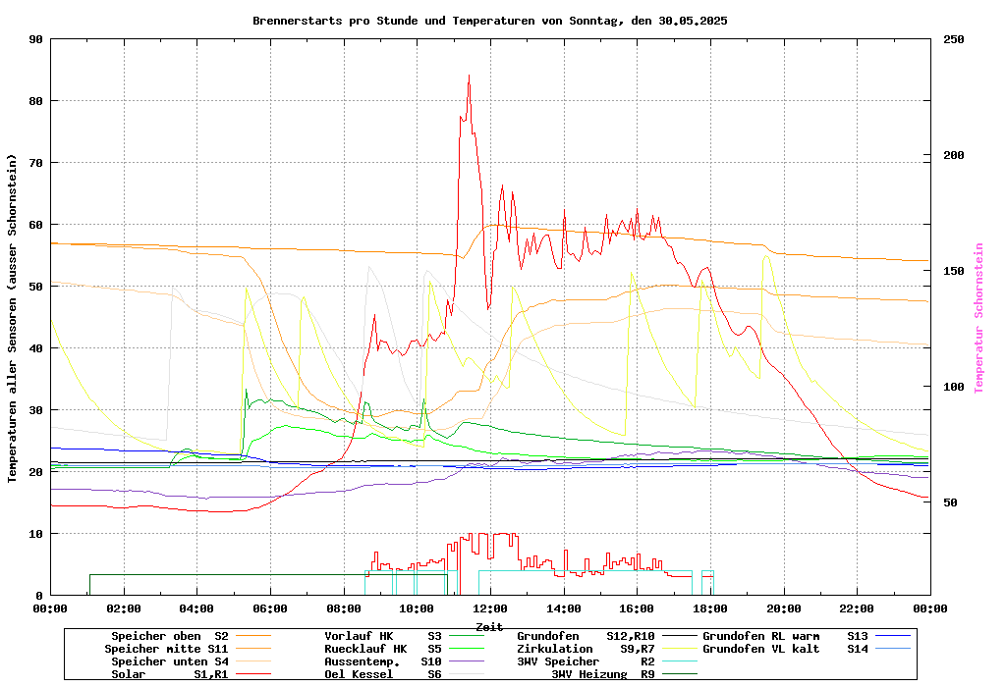Click the yellow Zirkulation S9,R7 legend line
Image resolution: width=1006 pixels, height=687 pixels.
(x=677, y=649)
